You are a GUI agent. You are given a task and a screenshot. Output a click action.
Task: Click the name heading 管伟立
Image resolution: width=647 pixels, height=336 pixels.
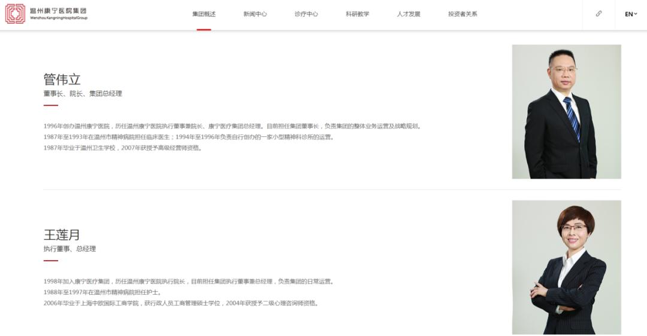click(62, 79)
